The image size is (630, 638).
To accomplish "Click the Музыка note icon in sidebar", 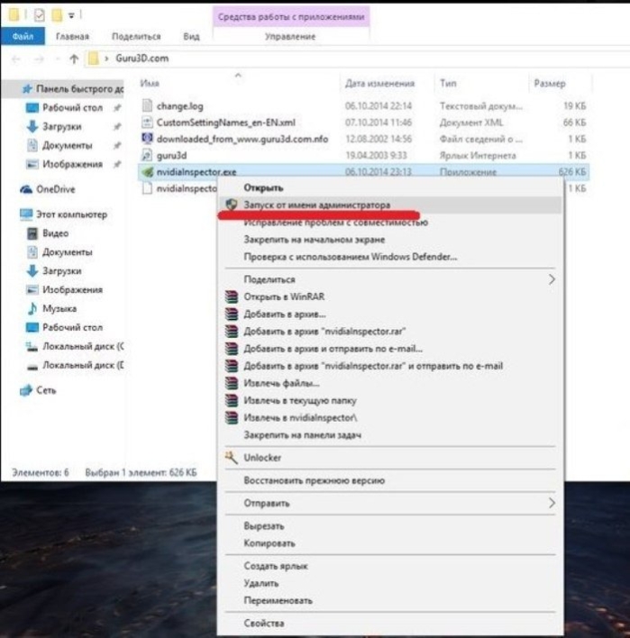I will [x=32, y=308].
